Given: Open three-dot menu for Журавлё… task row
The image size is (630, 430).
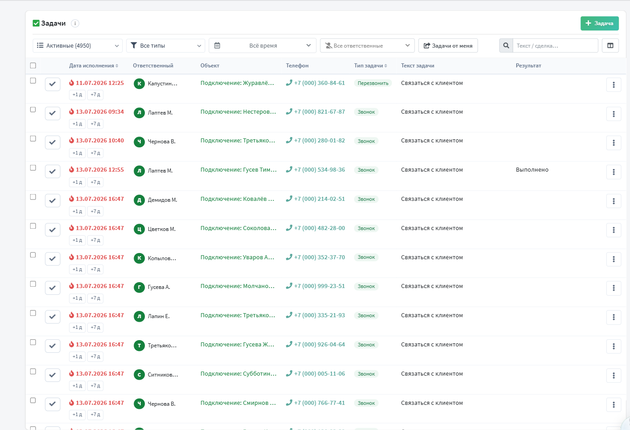Looking at the screenshot, I should (614, 84).
